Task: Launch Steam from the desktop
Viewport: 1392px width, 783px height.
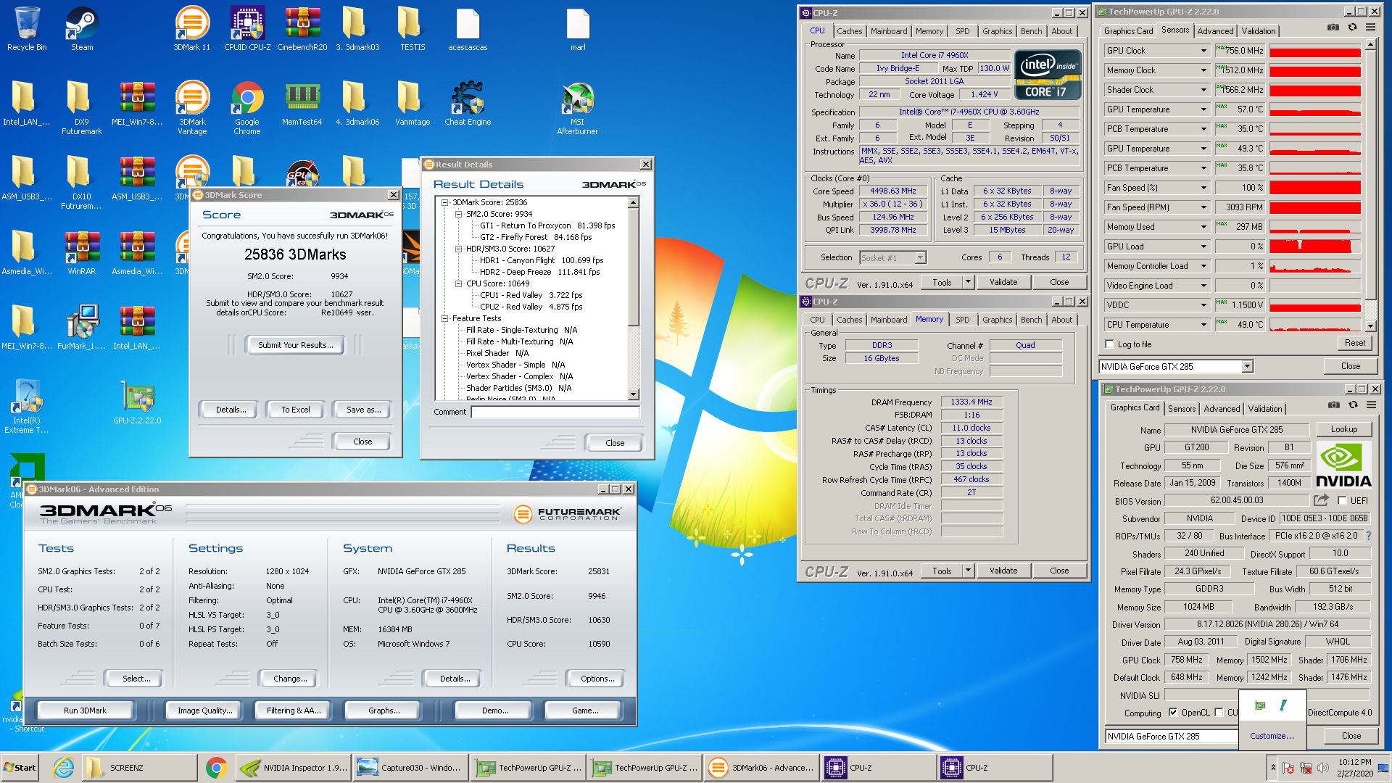Action: (x=82, y=29)
